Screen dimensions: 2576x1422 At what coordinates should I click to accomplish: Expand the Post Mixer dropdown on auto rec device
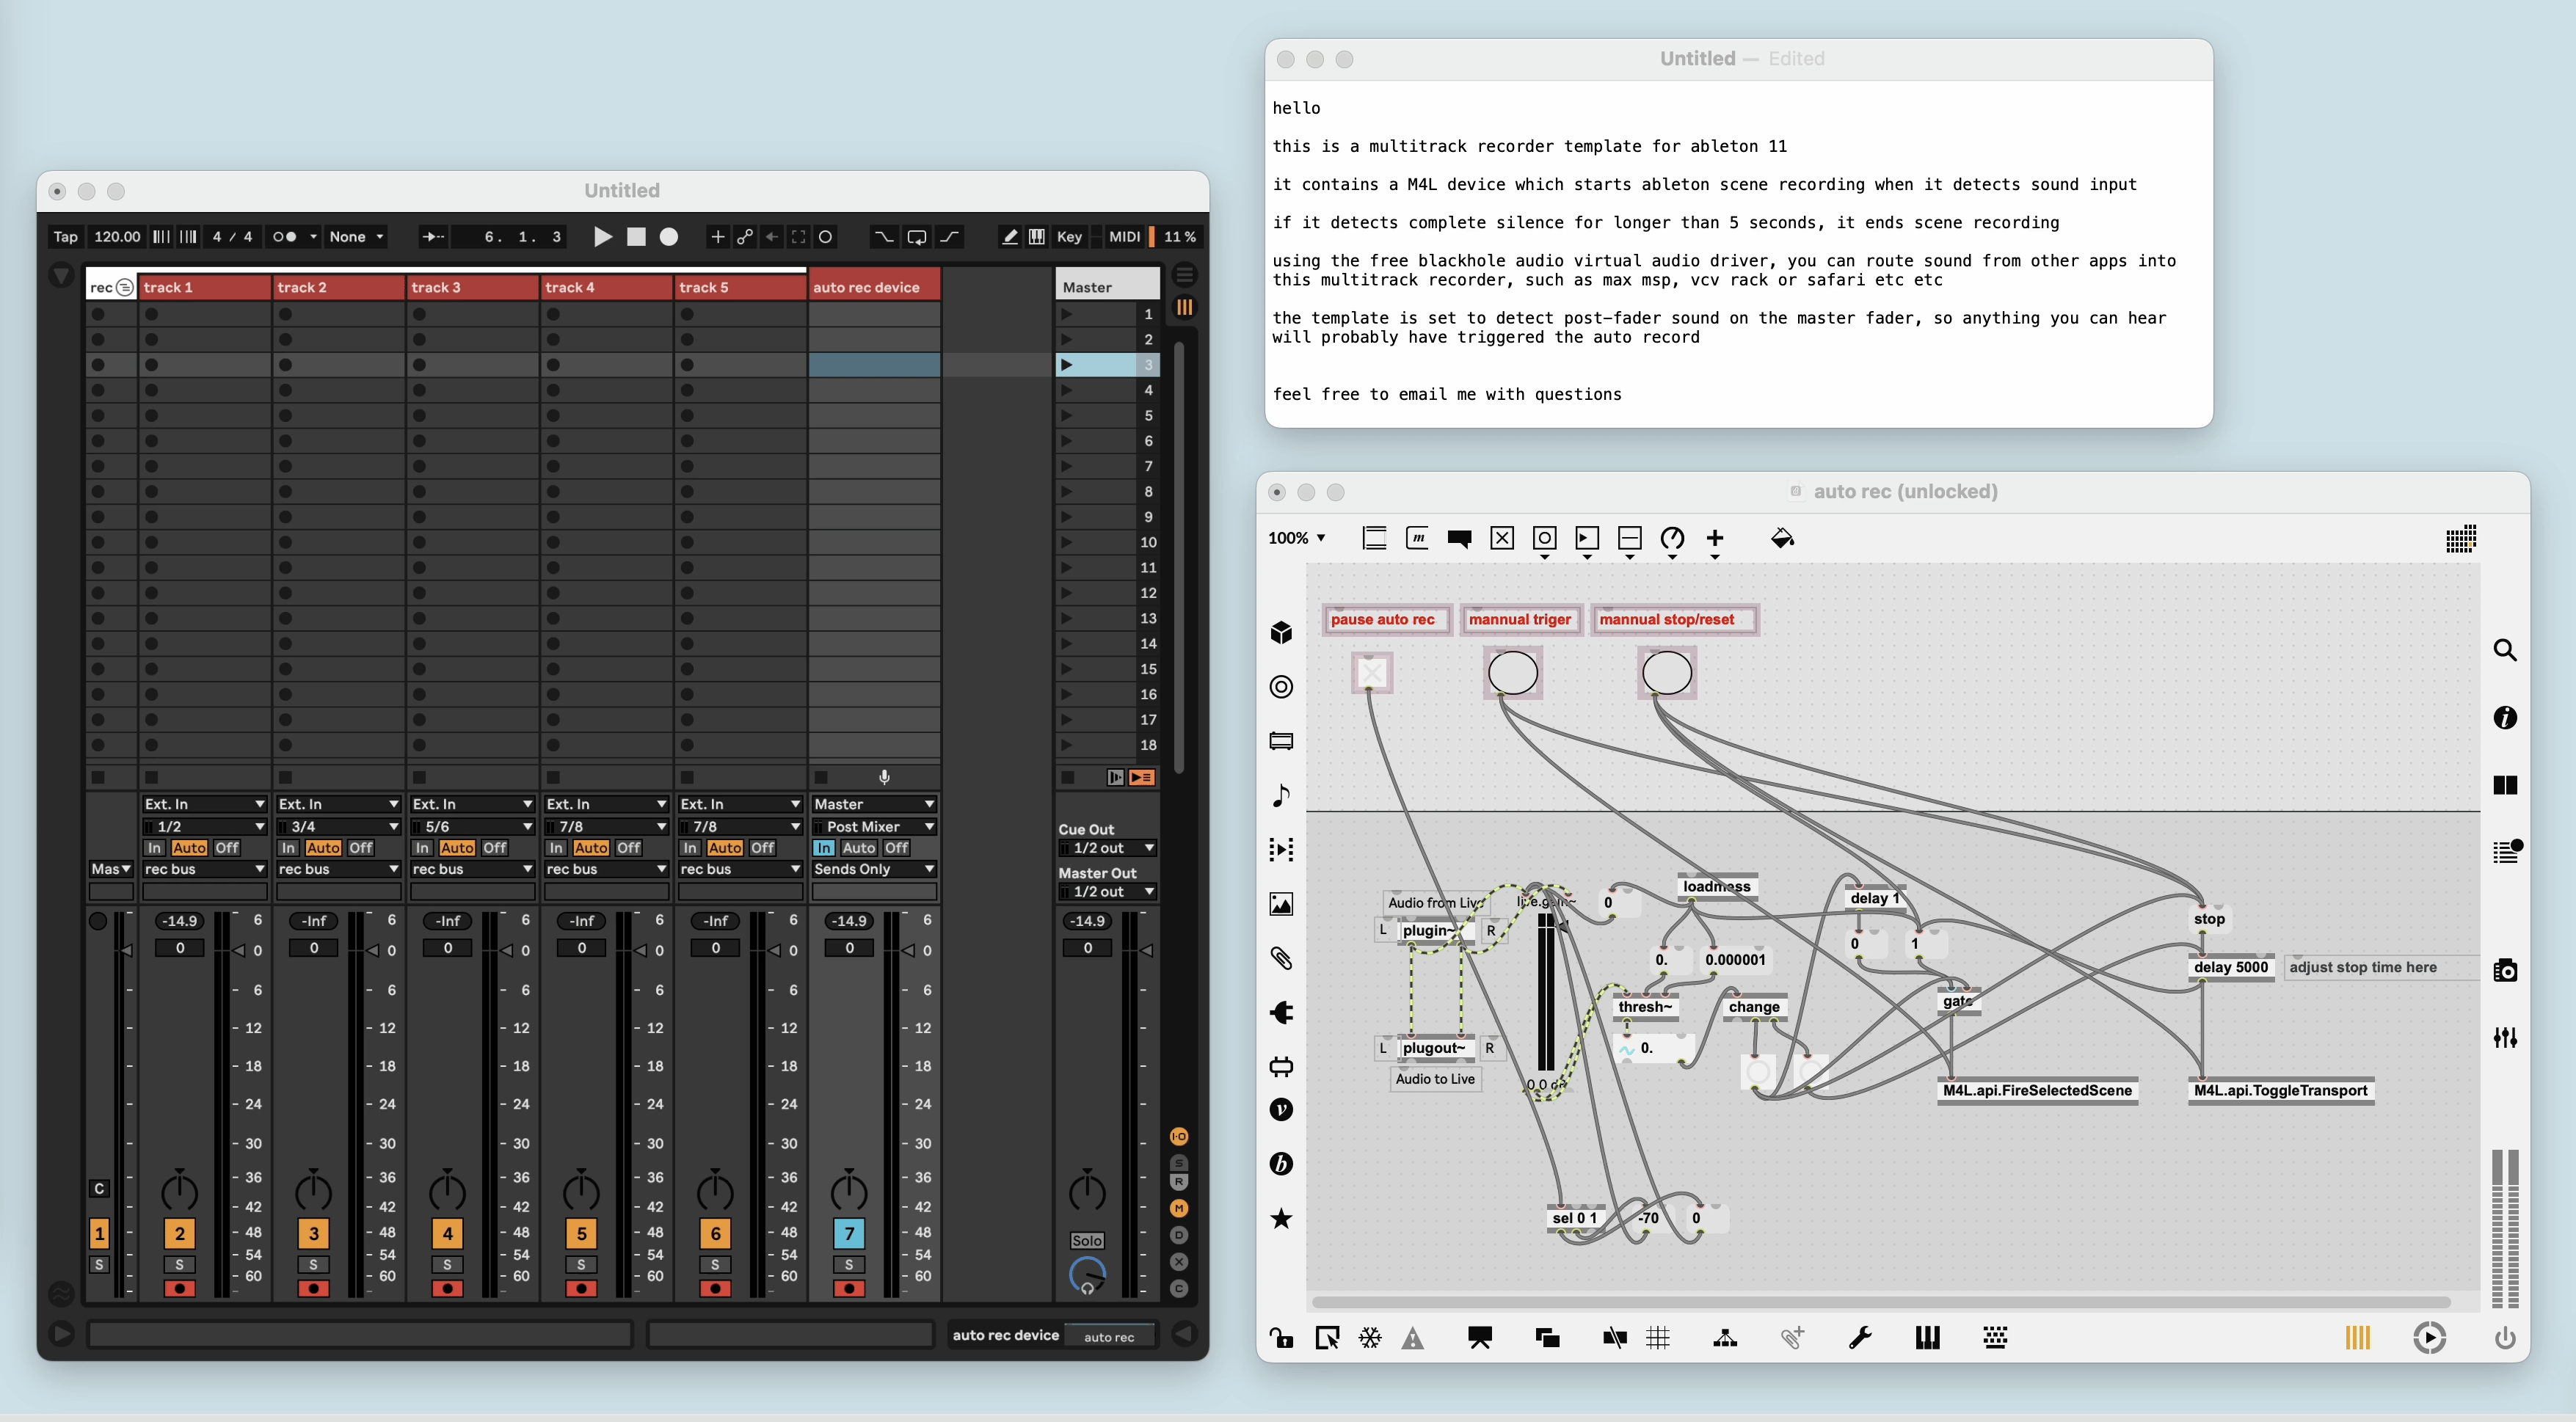pyautogui.click(x=873, y=827)
